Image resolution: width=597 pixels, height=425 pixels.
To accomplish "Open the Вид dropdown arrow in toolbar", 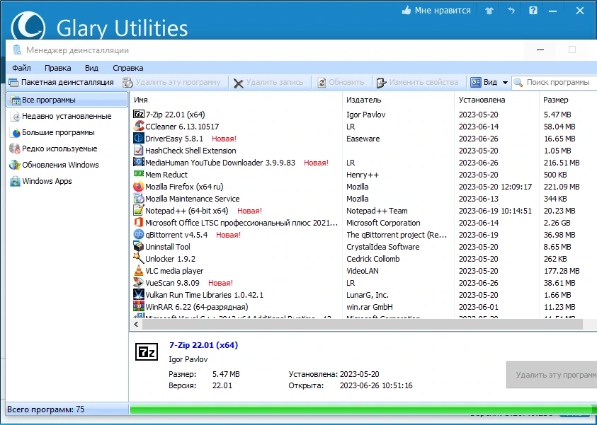I will 505,83.
